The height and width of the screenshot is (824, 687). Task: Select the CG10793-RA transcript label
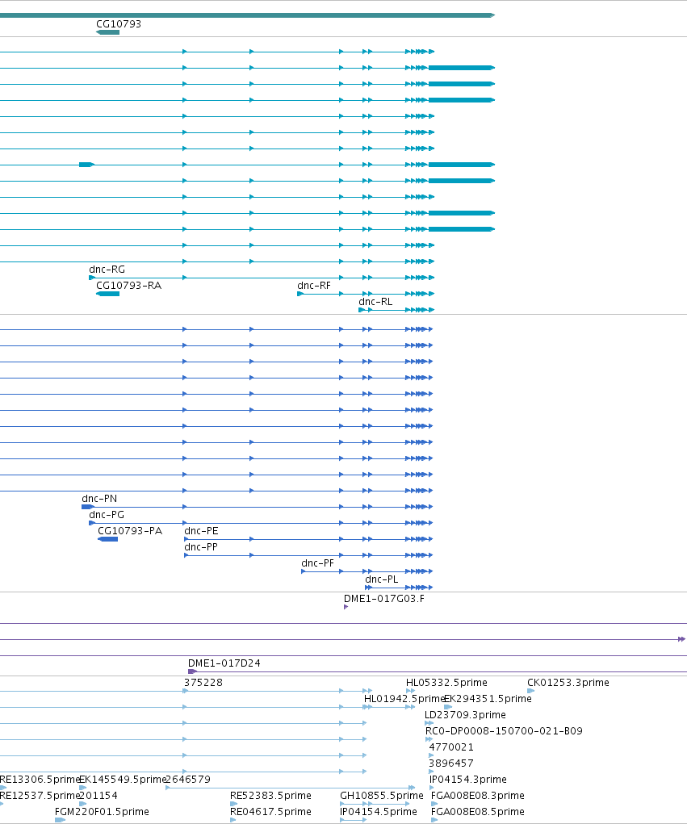128,286
